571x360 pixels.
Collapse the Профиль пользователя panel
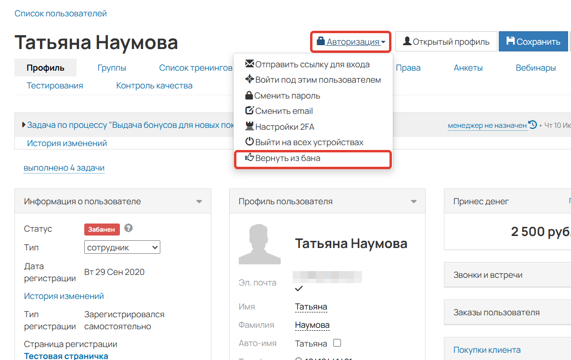(x=414, y=201)
